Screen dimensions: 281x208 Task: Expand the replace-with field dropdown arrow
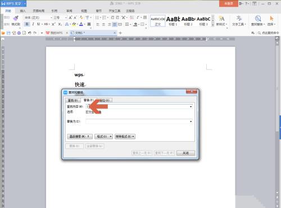click(x=191, y=121)
